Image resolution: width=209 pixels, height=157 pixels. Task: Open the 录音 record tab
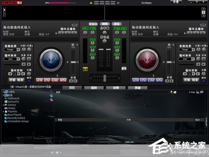click(138, 88)
